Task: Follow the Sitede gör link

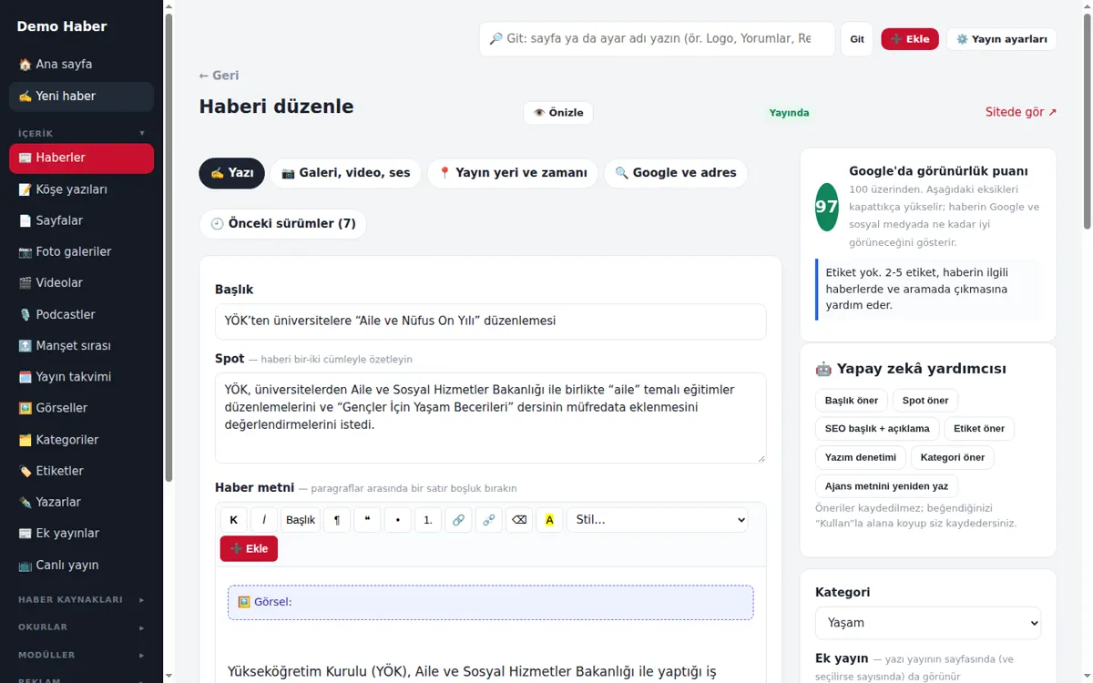Action: [1021, 112]
